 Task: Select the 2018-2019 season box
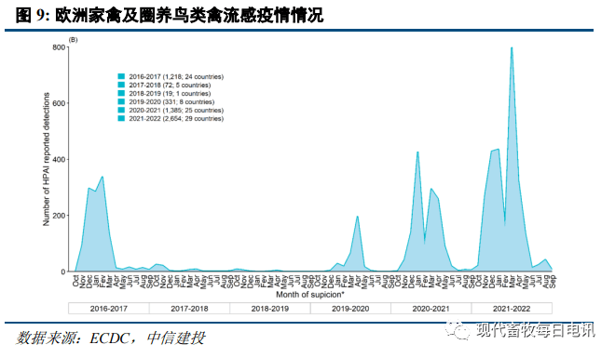point(270,309)
